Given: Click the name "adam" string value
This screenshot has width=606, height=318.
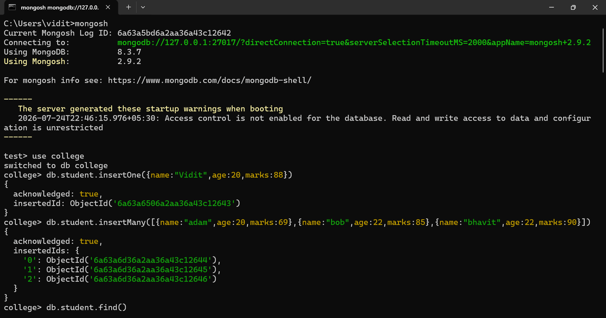Looking at the screenshot, I should point(197,222).
